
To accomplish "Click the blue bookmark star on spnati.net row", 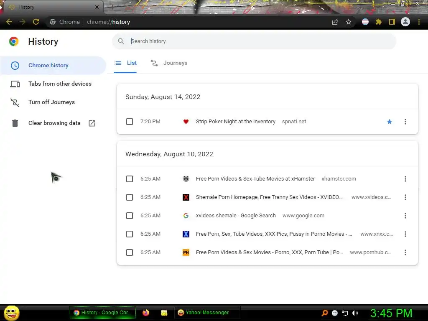I will pyautogui.click(x=390, y=122).
